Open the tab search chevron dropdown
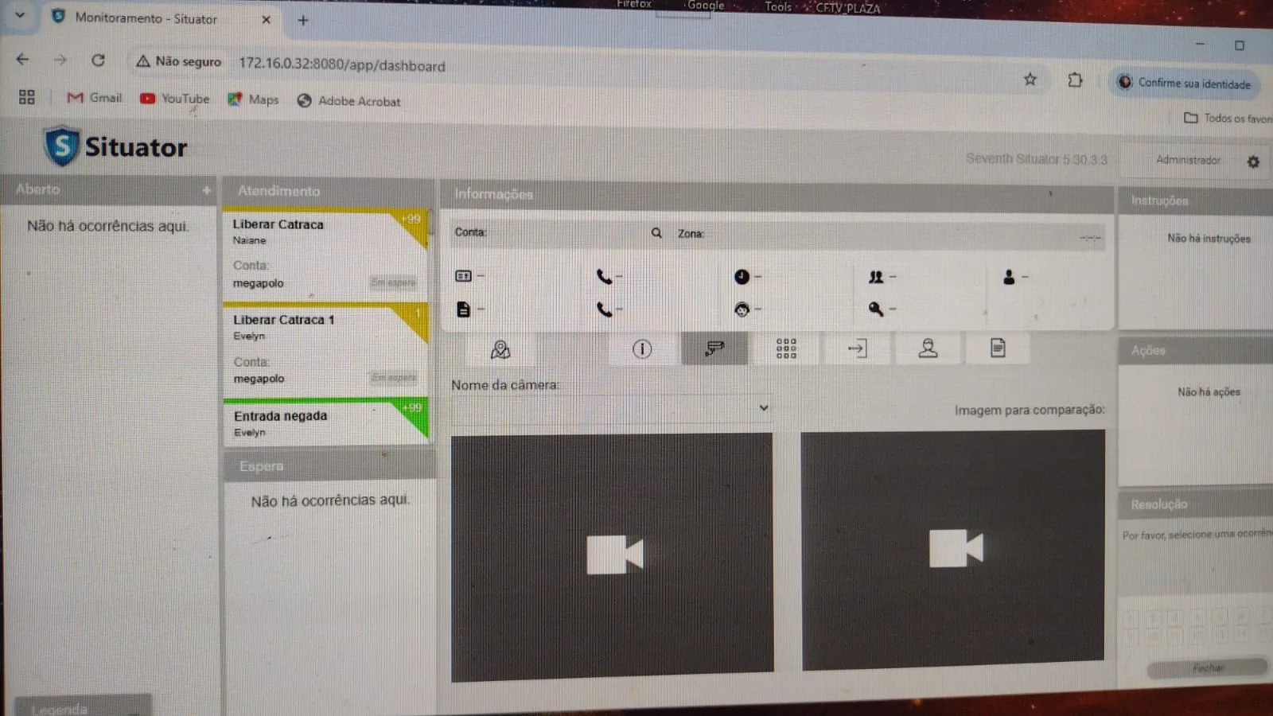This screenshot has height=716, width=1273. point(20,15)
